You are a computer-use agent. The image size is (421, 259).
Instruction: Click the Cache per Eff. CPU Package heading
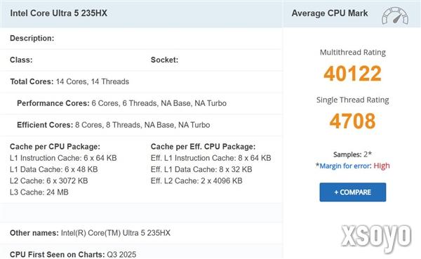203,147
